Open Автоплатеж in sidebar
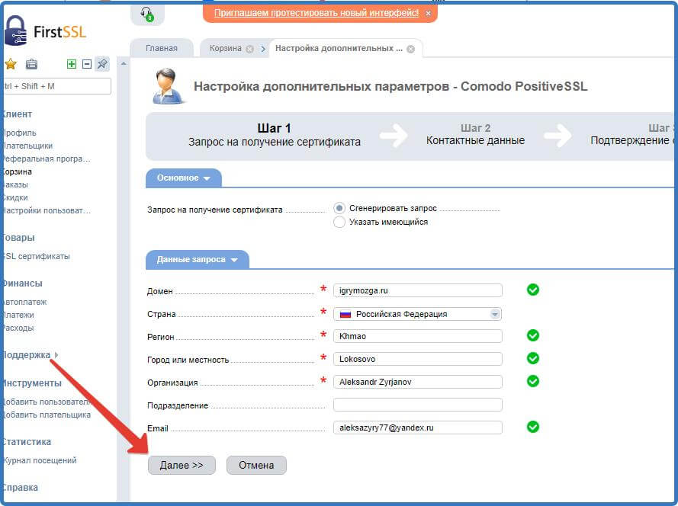The width and height of the screenshot is (678, 506). click(x=24, y=302)
